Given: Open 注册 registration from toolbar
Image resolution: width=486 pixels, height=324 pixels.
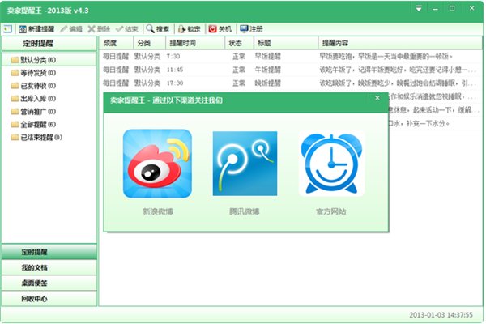Looking at the screenshot, I should 251,29.
